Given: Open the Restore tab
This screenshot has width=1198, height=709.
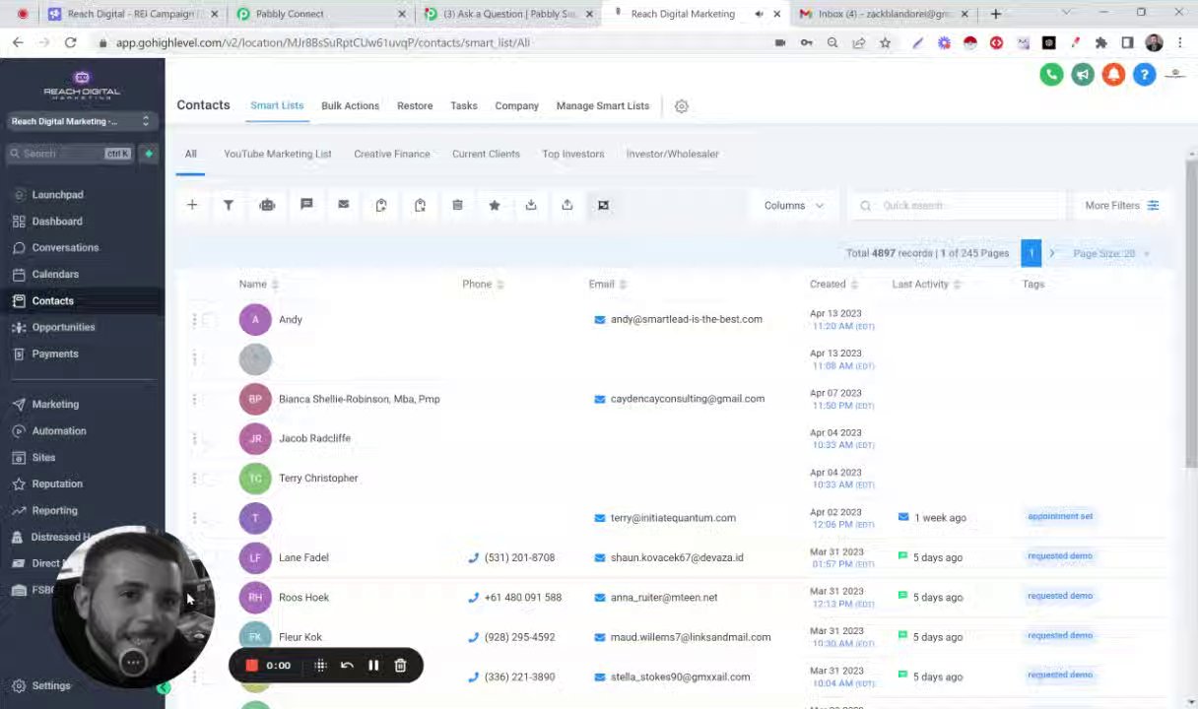Looking at the screenshot, I should tap(415, 106).
